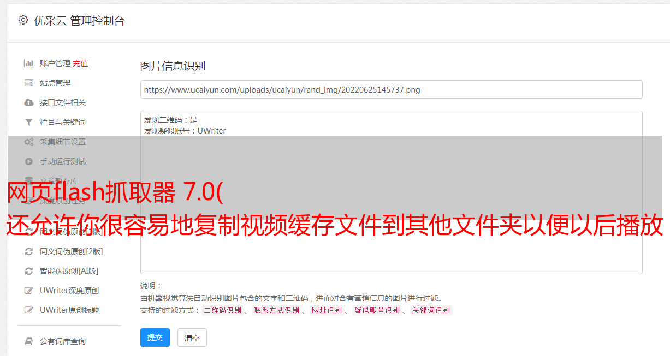Click the 优采云 管理控制台 header title
The height and width of the screenshot is (356, 670).
[x=79, y=21]
